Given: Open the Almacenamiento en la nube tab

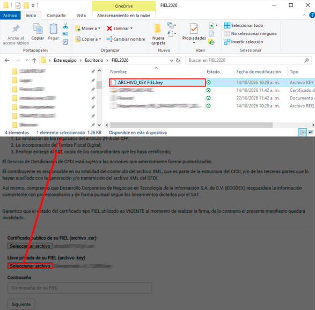Looking at the screenshot, I should pos(124,16).
